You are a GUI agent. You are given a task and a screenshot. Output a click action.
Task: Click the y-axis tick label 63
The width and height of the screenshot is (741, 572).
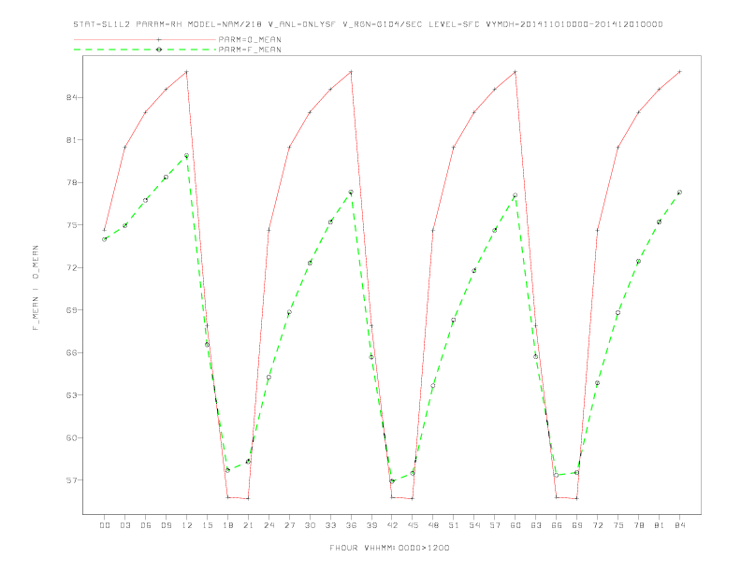[x=72, y=395]
